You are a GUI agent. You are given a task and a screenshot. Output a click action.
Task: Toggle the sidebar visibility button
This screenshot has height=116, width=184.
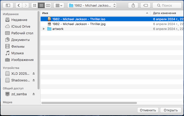pos(8,5)
